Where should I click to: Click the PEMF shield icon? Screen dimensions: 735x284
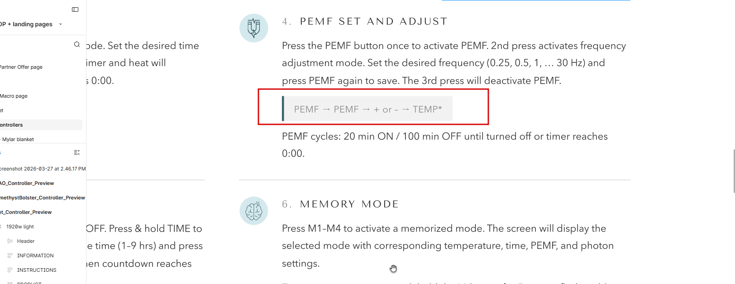coord(253,28)
